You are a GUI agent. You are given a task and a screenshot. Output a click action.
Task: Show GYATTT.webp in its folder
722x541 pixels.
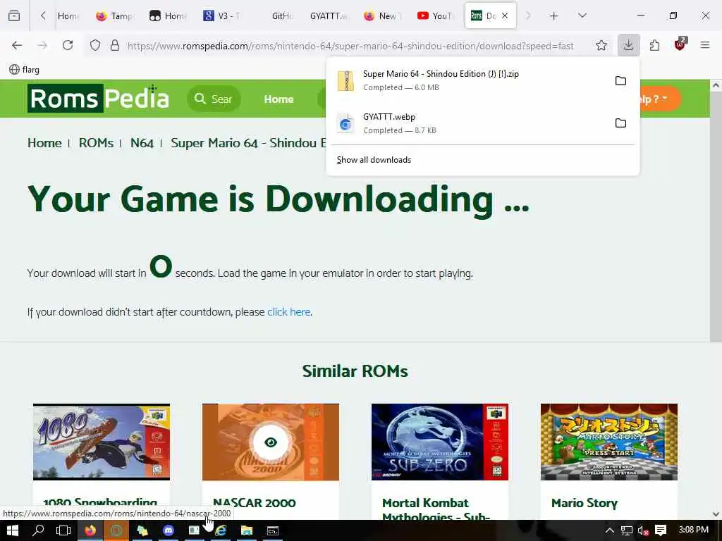click(x=620, y=123)
